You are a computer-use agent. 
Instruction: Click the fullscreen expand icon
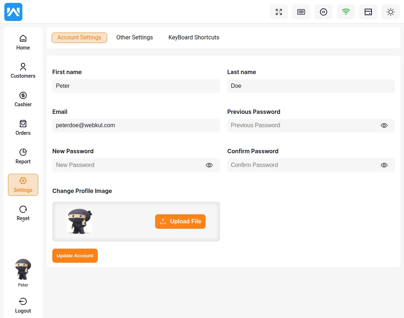(x=278, y=12)
